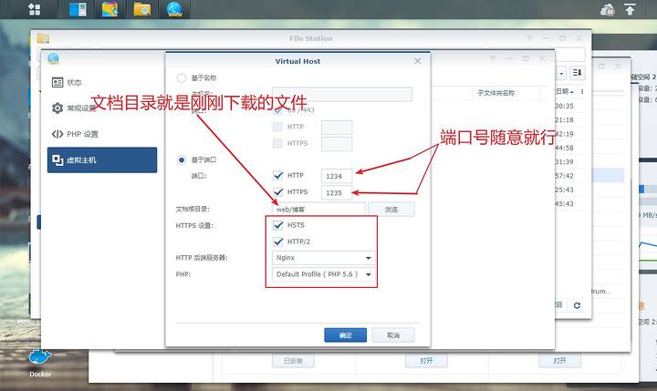The image size is (657, 391).
Task: Click the column options dots in File Station
Action: coord(582,92)
